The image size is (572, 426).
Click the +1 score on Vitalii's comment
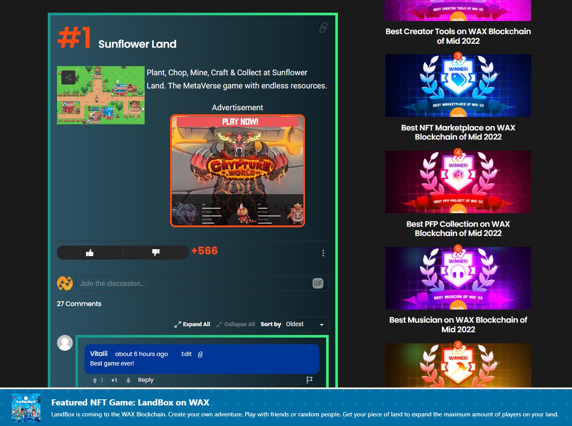click(114, 380)
